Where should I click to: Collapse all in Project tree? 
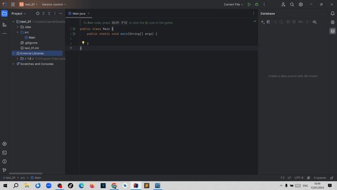pyautogui.click(x=49, y=13)
